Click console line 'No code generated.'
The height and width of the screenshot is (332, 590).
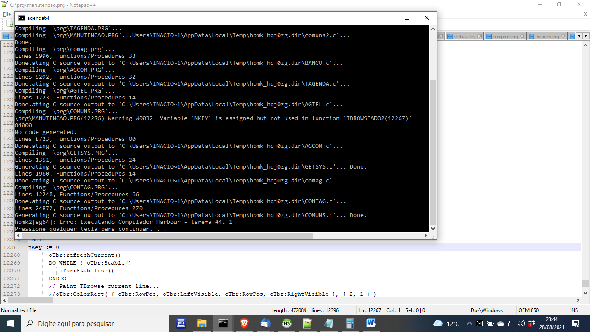[x=45, y=132]
